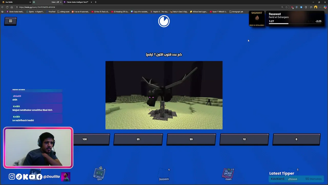The height and width of the screenshot is (185, 328).
Task: Select answer 35
Action: coord(138,139)
